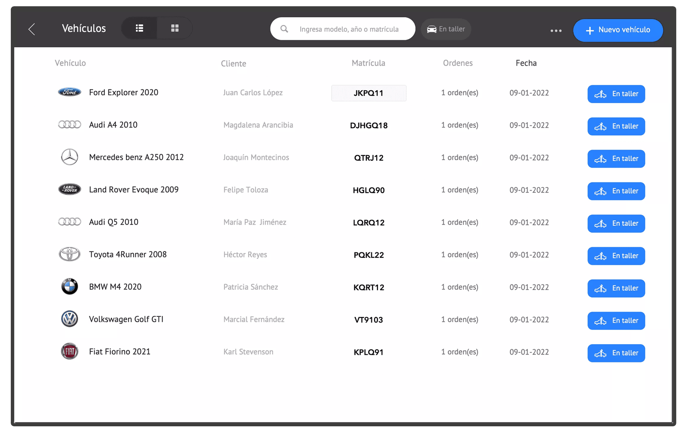Open the Audi Q5 2010 vehicle

pyautogui.click(x=114, y=222)
